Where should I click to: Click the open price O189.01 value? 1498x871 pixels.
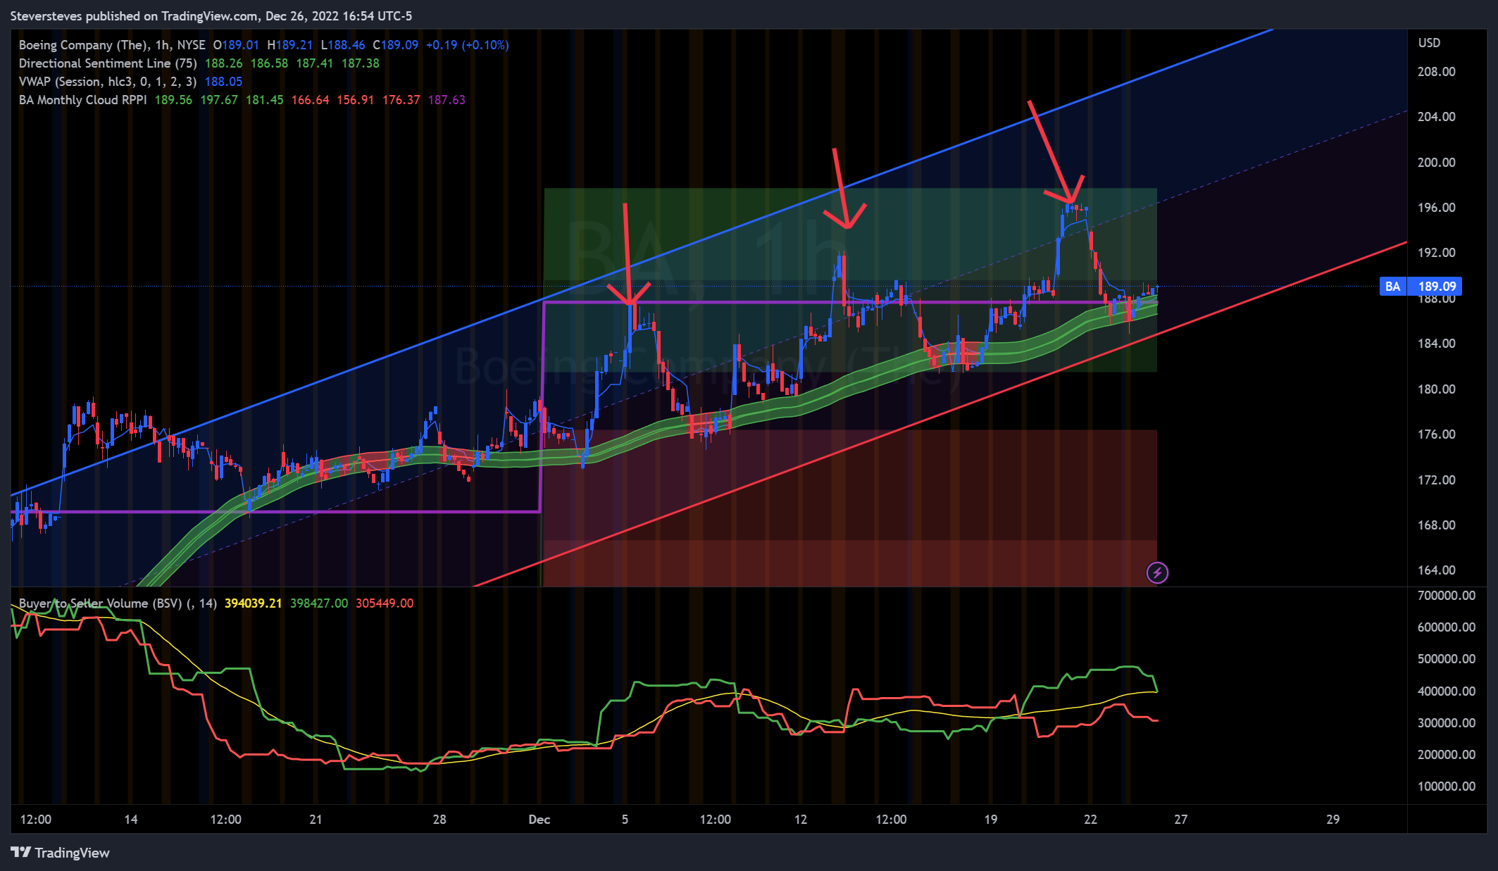[237, 45]
